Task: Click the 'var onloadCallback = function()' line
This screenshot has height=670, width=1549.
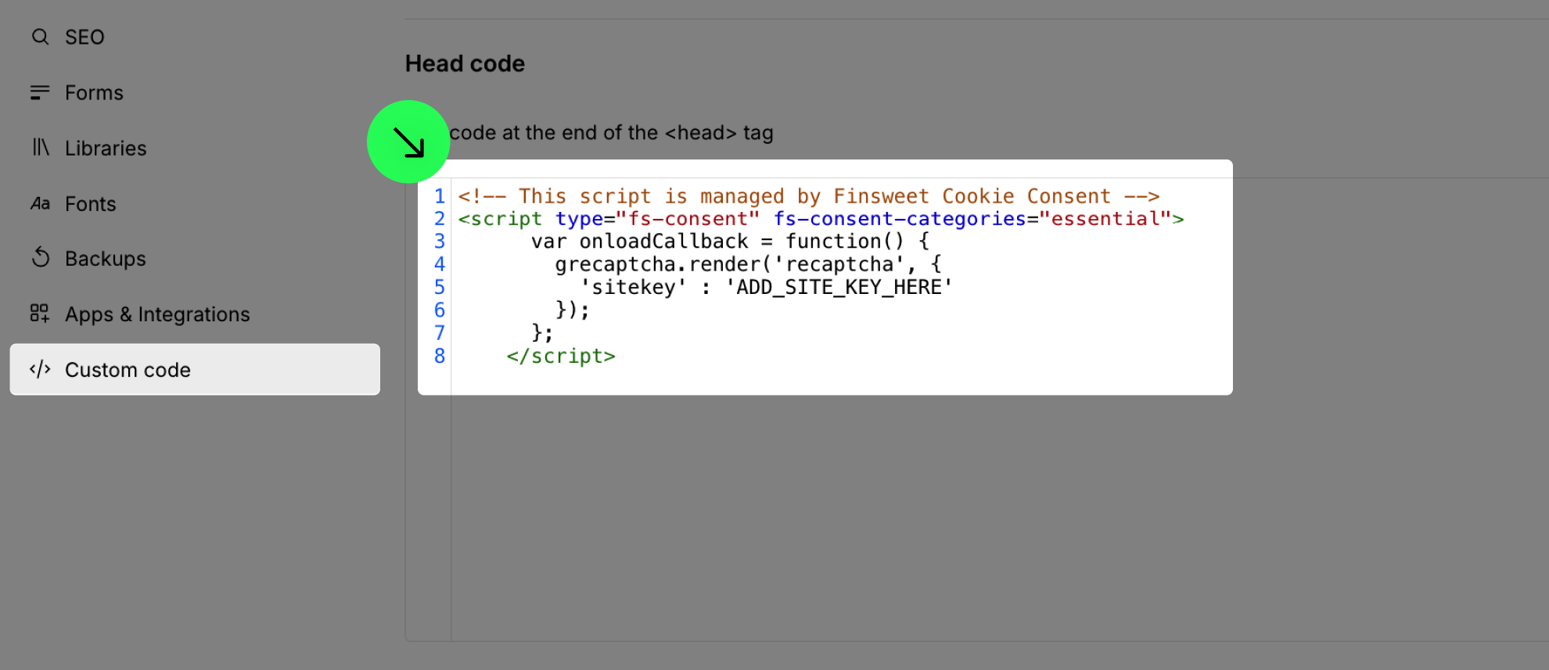Action: click(x=730, y=241)
